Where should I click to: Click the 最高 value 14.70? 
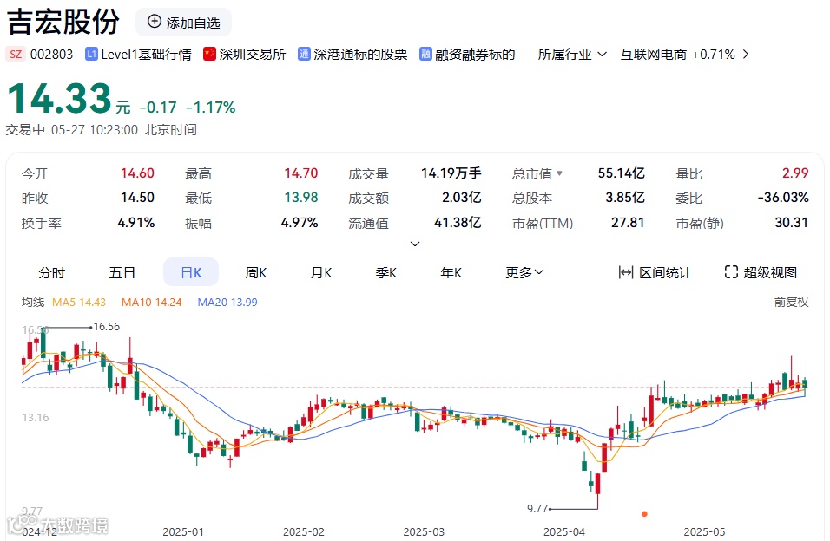pyautogui.click(x=300, y=173)
